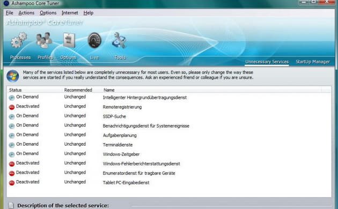The width and height of the screenshot is (338, 209).
Task: Open the Options menu in menu bar
Action: [x=48, y=13]
